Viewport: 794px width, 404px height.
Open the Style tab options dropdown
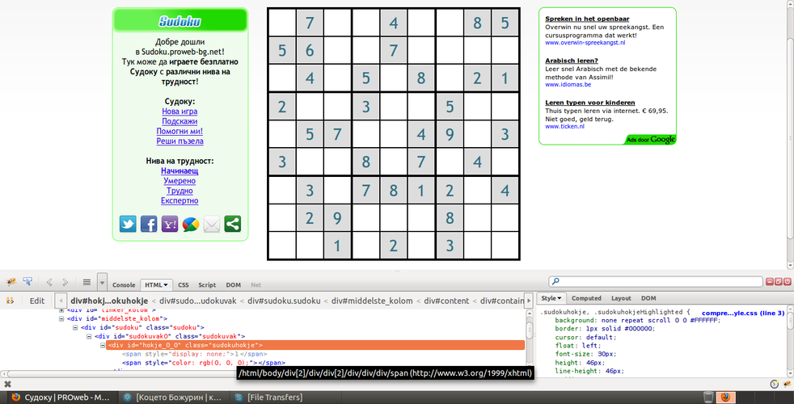point(560,298)
